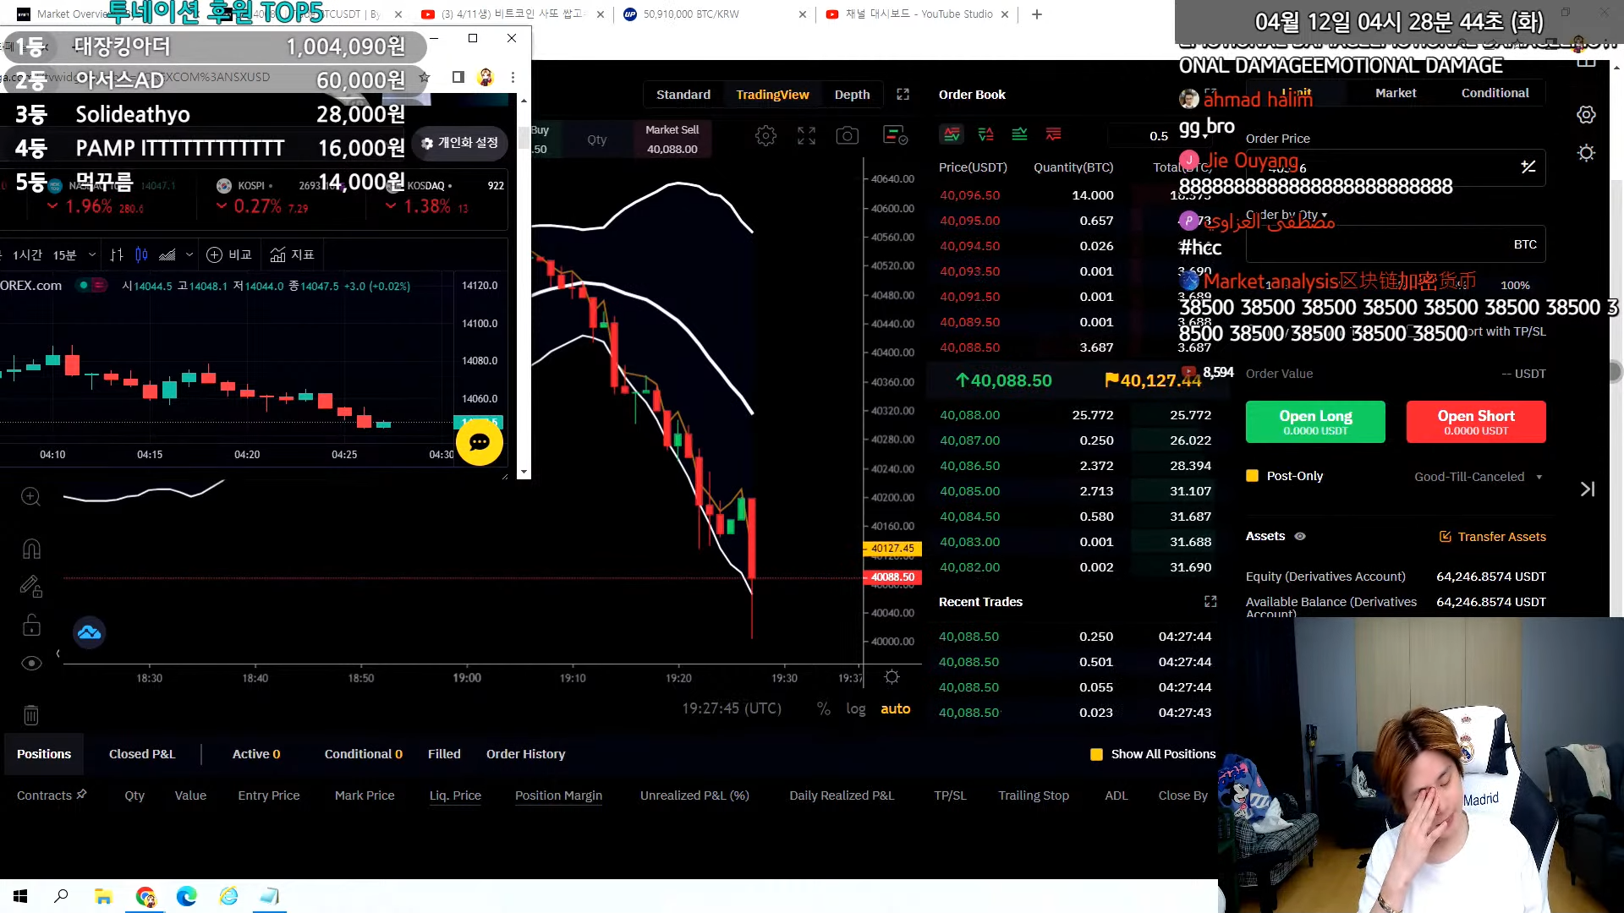Click Market Sell 40,088.00 button

pos(672,139)
